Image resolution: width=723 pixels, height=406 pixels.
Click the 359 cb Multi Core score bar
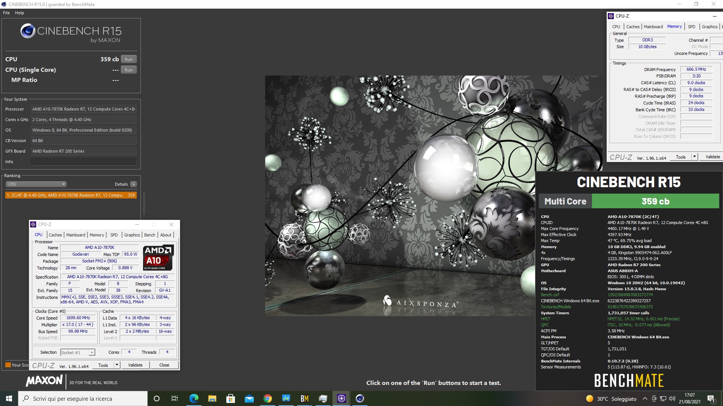655,201
